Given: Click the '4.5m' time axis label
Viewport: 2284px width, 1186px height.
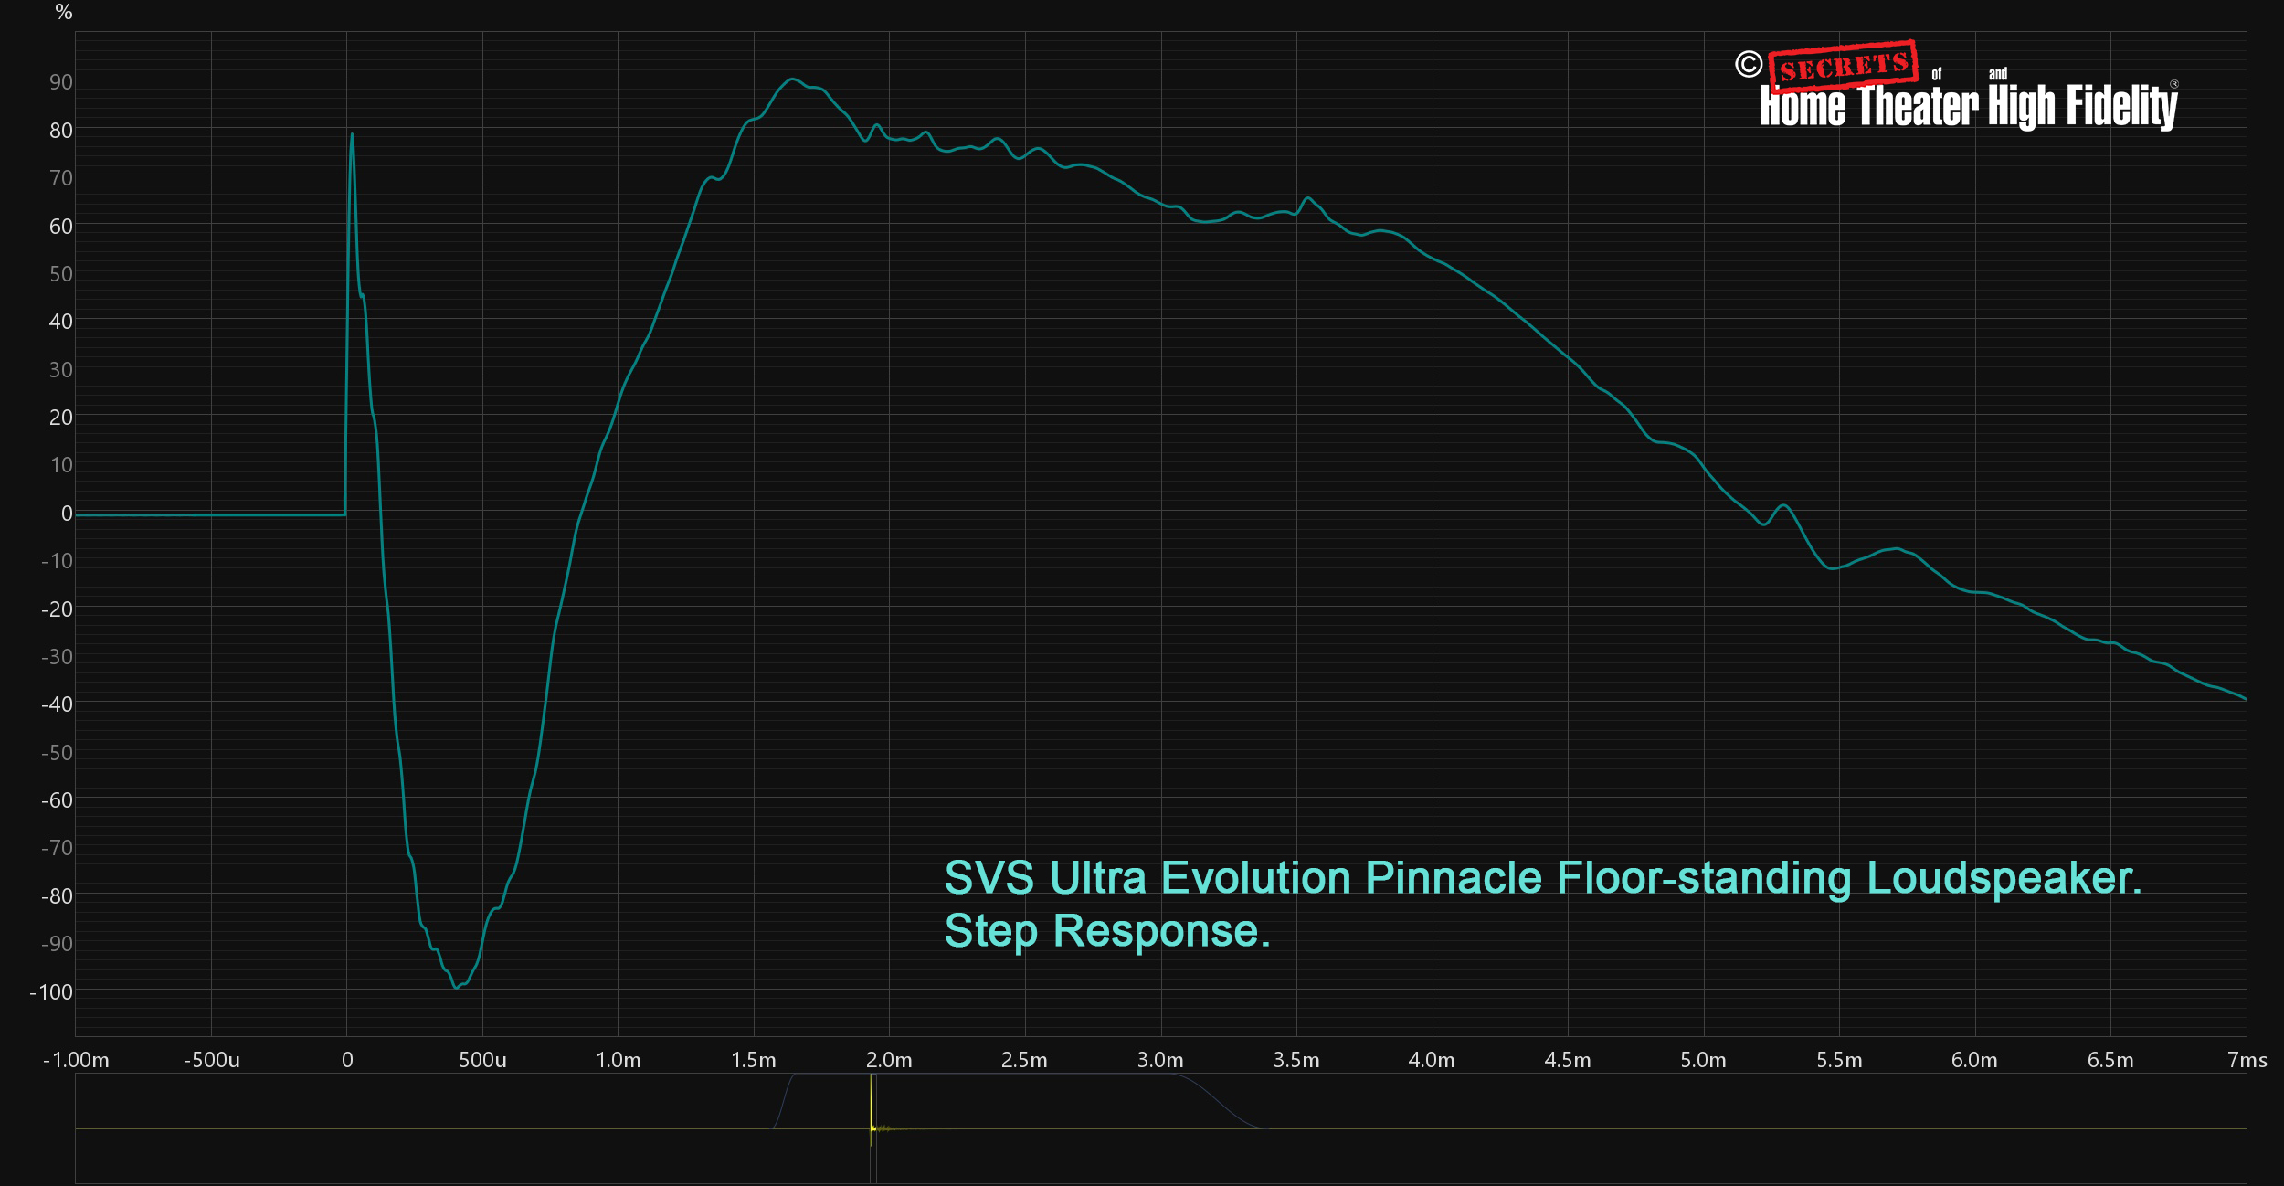Looking at the screenshot, I should [1568, 1060].
